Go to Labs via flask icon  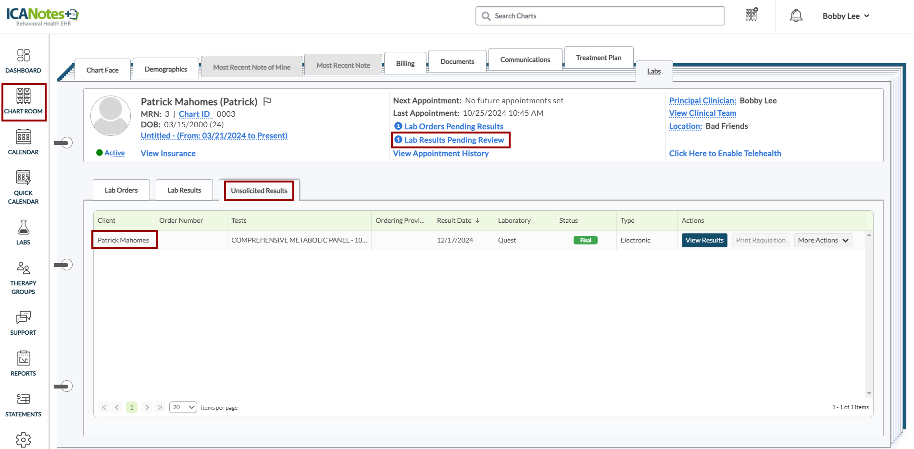23,232
